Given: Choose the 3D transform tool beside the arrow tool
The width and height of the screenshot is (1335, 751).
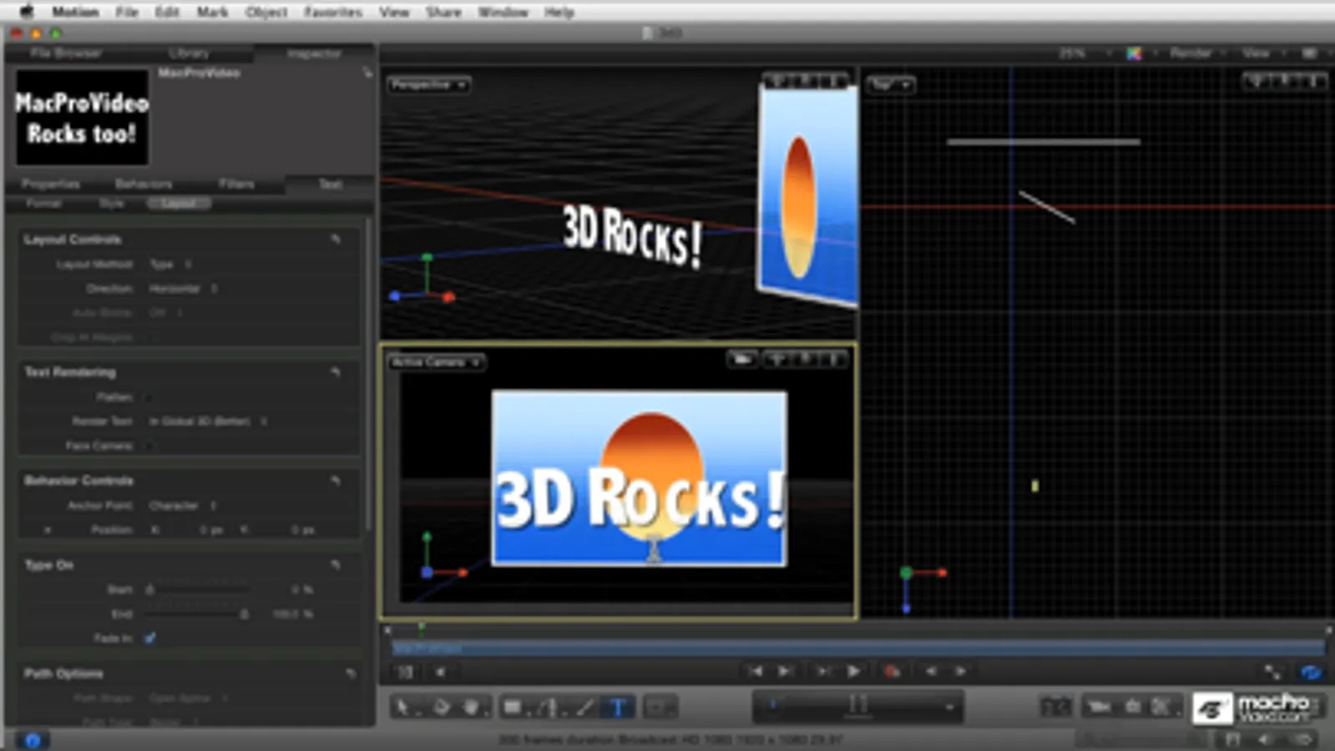Looking at the screenshot, I should pos(440,708).
